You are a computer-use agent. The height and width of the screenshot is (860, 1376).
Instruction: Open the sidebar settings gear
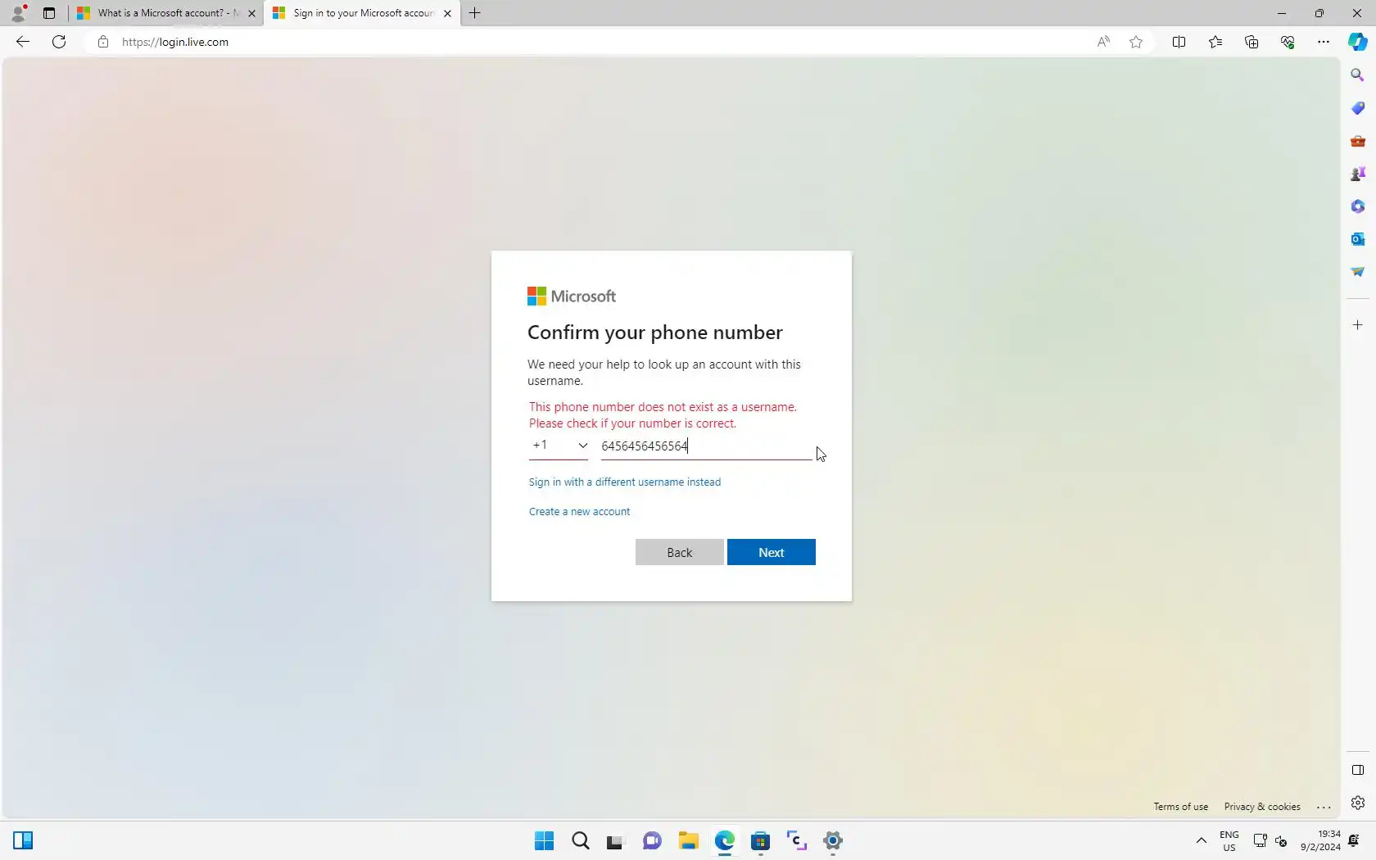(x=1358, y=803)
